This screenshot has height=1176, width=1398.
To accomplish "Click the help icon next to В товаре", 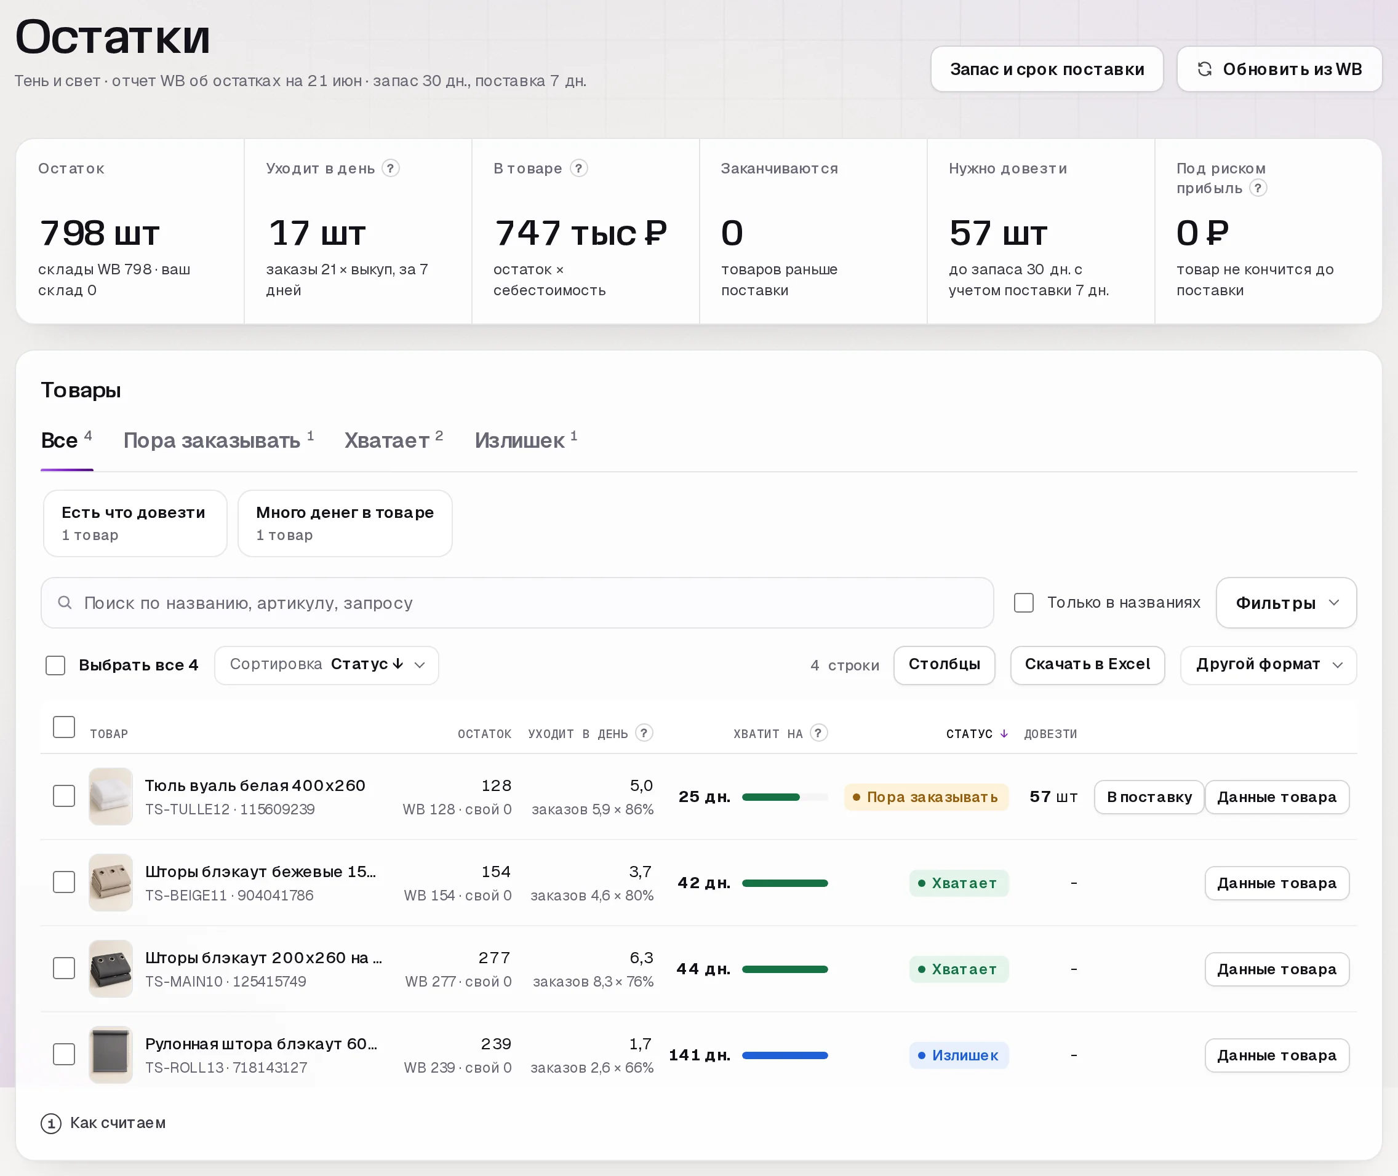I will [x=579, y=168].
